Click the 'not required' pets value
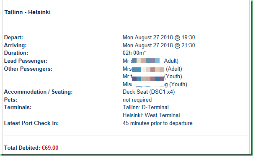 [137, 100]
